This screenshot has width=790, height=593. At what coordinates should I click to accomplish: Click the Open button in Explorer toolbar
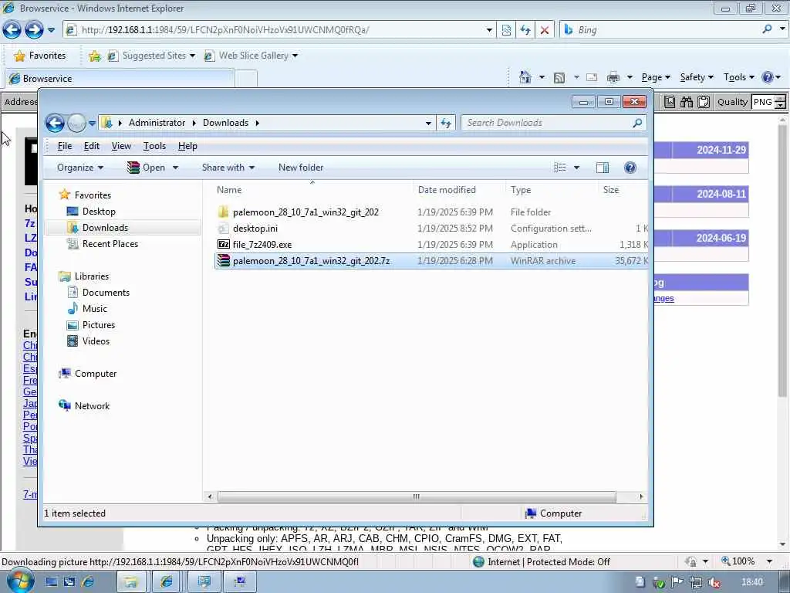point(146,168)
